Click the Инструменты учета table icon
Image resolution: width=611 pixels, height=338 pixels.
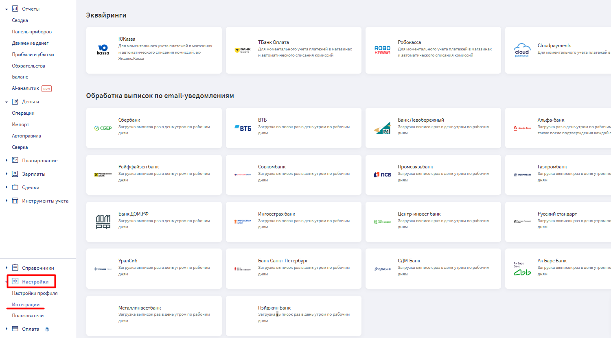pyautogui.click(x=15, y=201)
